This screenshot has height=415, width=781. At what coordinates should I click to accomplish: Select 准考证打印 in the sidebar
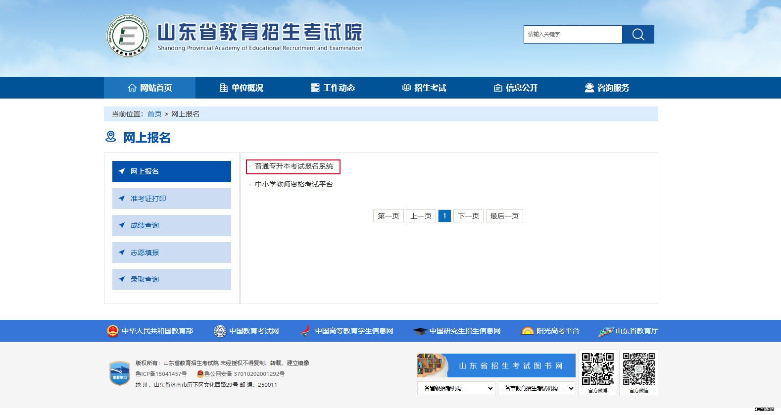pos(171,199)
